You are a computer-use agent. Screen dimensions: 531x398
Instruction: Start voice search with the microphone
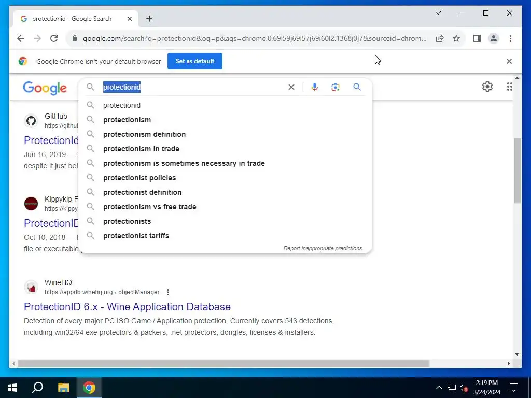[315, 87]
